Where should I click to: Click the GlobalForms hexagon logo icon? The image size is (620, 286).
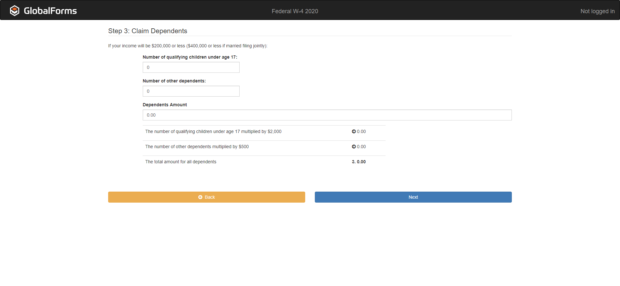[15, 11]
